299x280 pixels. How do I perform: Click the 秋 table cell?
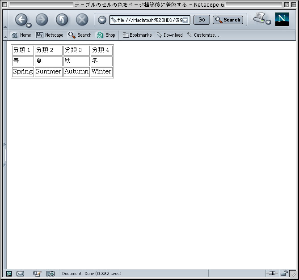pyautogui.click(x=76, y=61)
